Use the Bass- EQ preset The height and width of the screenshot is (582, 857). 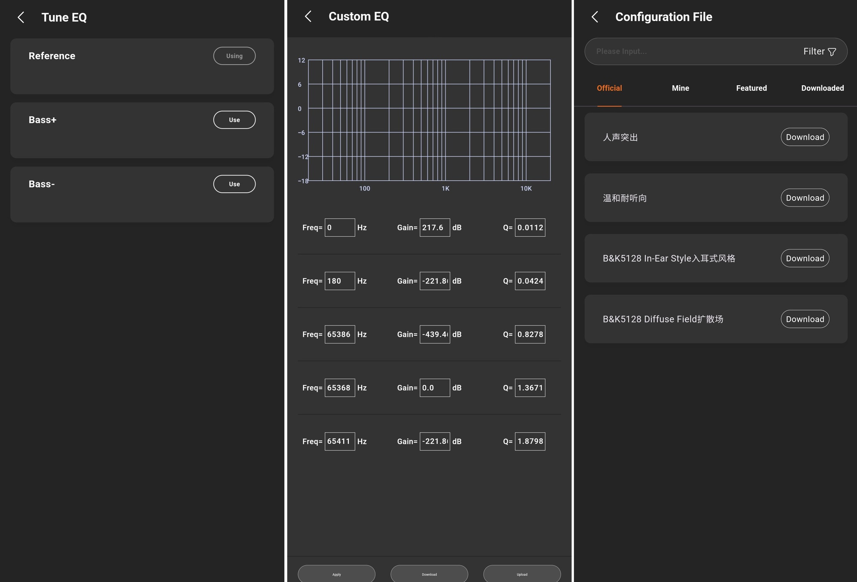[x=234, y=184]
